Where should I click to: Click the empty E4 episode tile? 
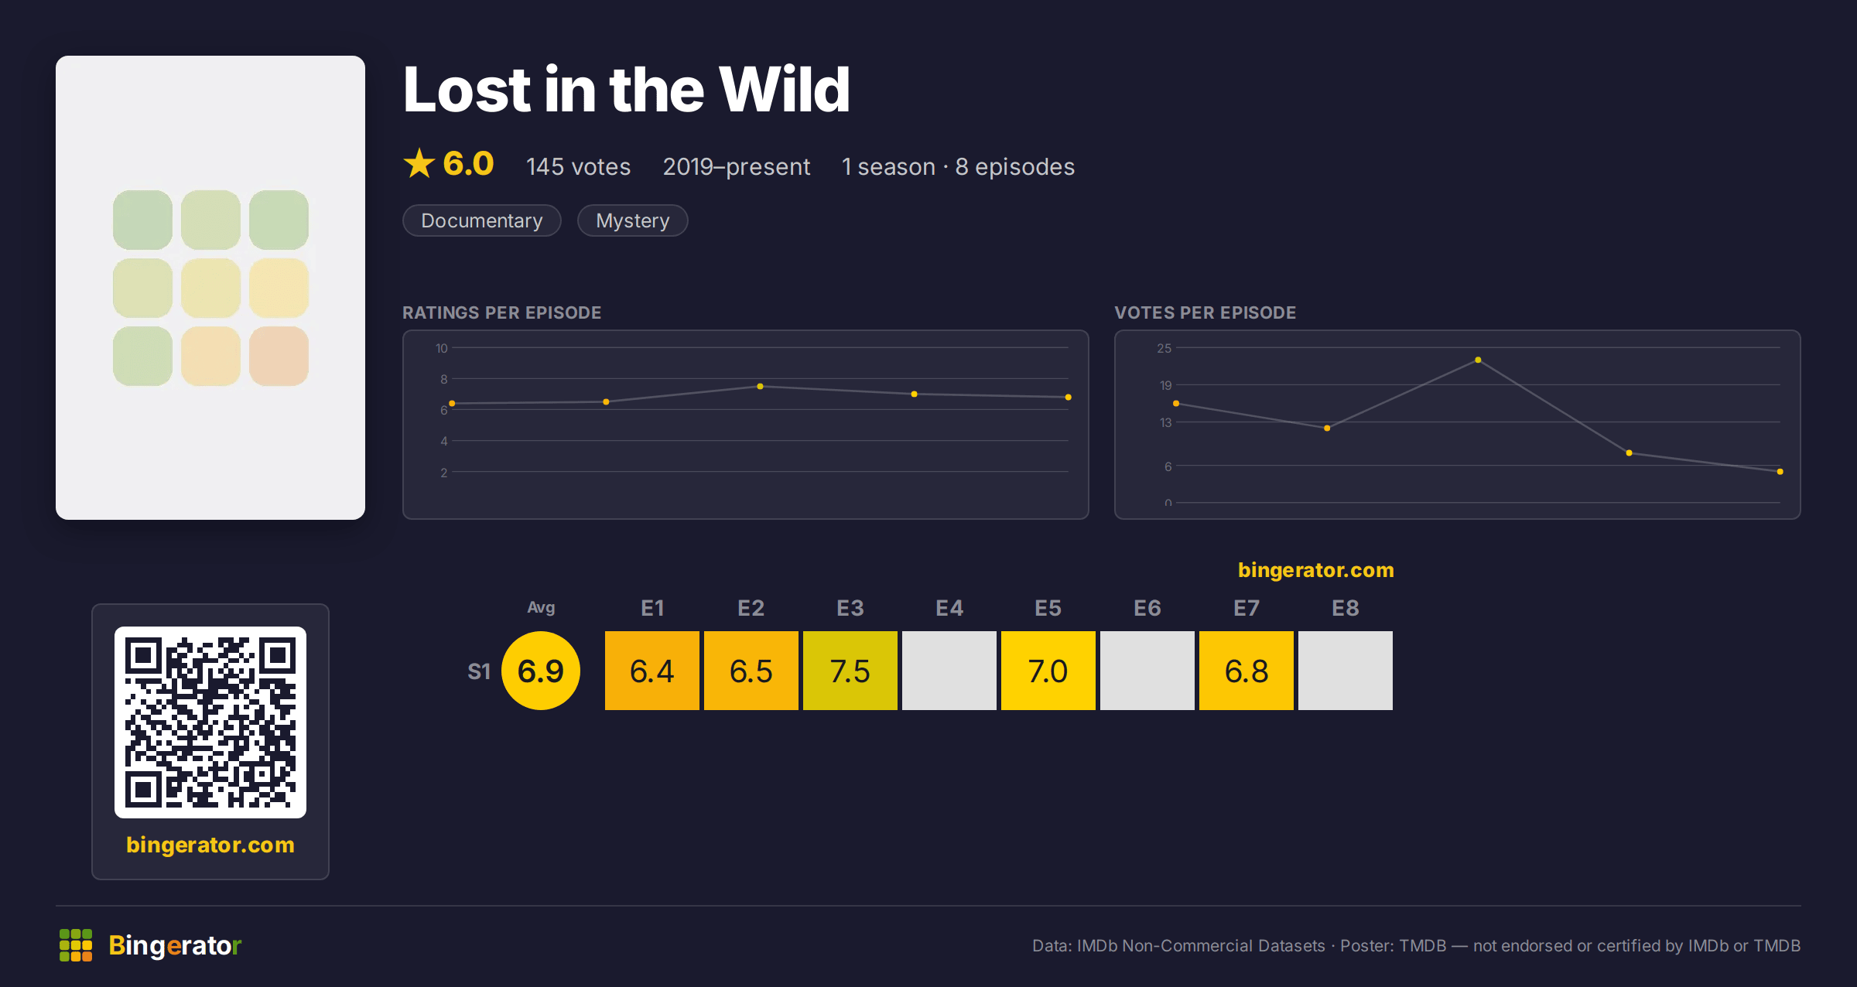click(949, 671)
